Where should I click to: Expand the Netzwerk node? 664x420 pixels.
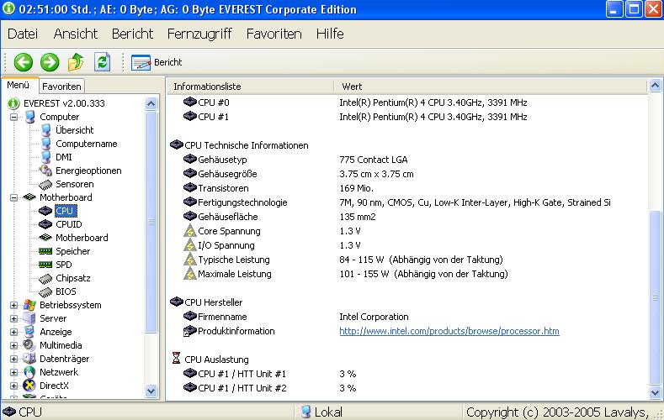[14, 372]
